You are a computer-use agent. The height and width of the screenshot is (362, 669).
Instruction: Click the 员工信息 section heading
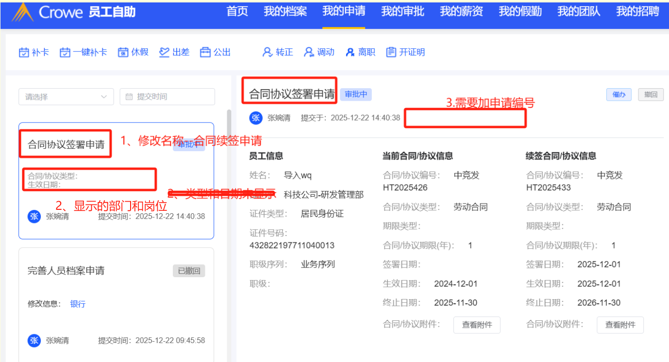tap(266, 156)
